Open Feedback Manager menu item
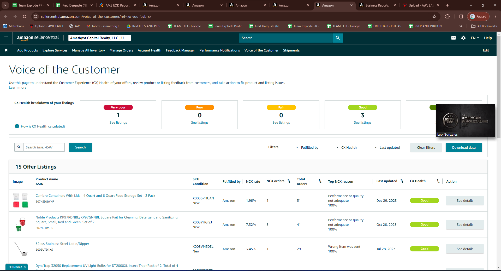501x271 pixels. click(x=180, y=50)
